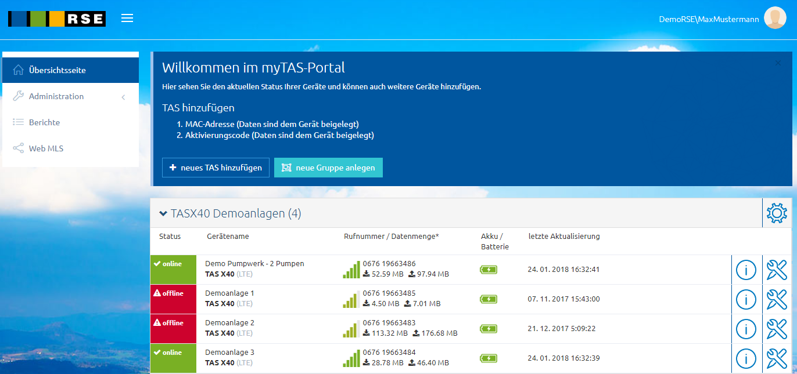Select device name Demoanlage 3
The image size is (797, 374).
(229, 353)
